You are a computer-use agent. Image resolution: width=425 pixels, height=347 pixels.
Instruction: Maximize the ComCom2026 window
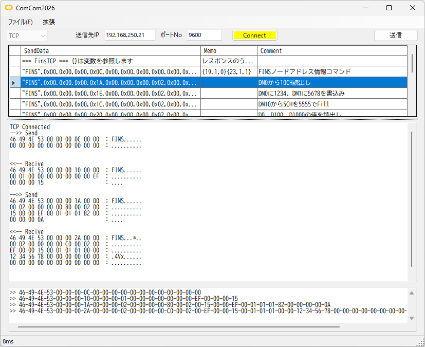[389, 8]
